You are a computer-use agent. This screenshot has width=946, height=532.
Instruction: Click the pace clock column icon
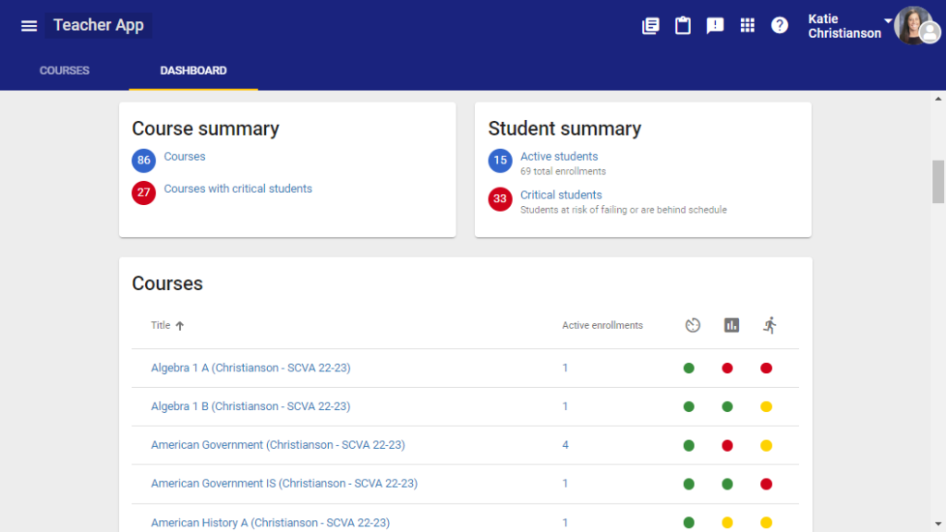(x=693, y=325)
